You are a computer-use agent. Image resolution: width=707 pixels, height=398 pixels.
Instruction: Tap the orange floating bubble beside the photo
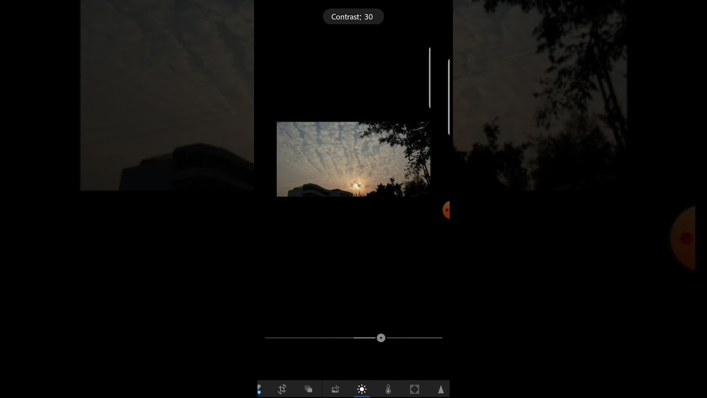(446, 210)
